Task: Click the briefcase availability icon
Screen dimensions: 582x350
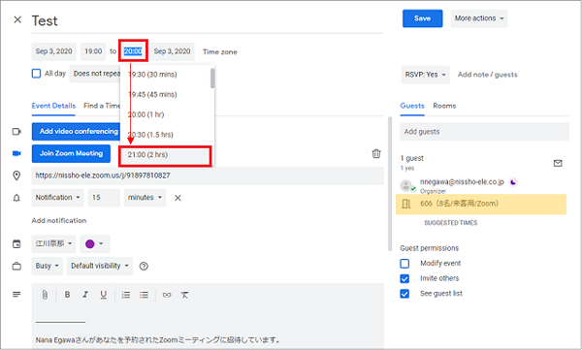Action: click(x=16, y=266)
